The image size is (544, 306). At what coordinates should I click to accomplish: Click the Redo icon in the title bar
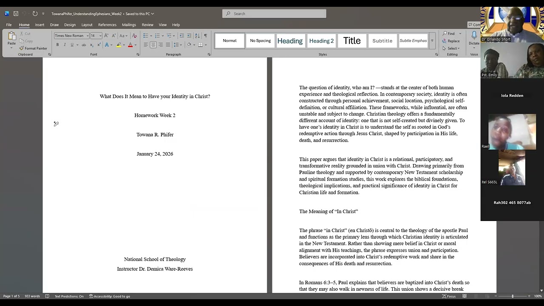tap(35, 14)
